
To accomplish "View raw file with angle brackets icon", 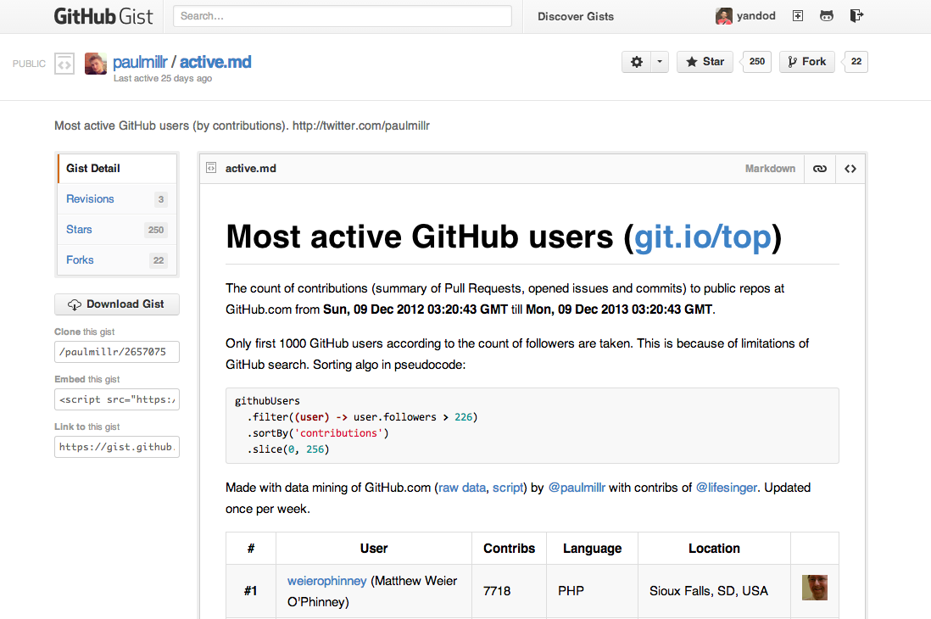I will coord(850,169).
